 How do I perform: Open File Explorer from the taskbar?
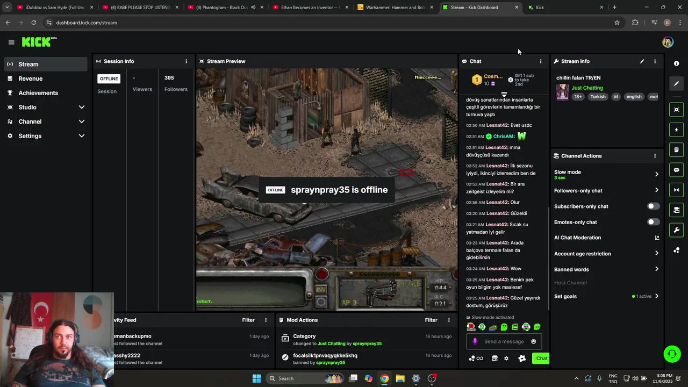tap(400, 378)
